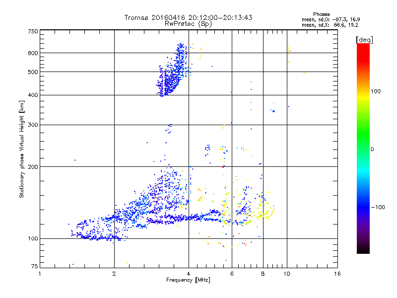Viewport: 397px width, 298px height.
Task: Click the y-axis tick label '750'
Action: (x=33, y=31)
